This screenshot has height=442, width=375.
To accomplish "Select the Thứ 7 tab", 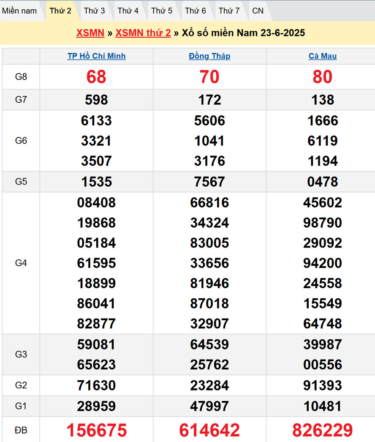I will [229, 11].
